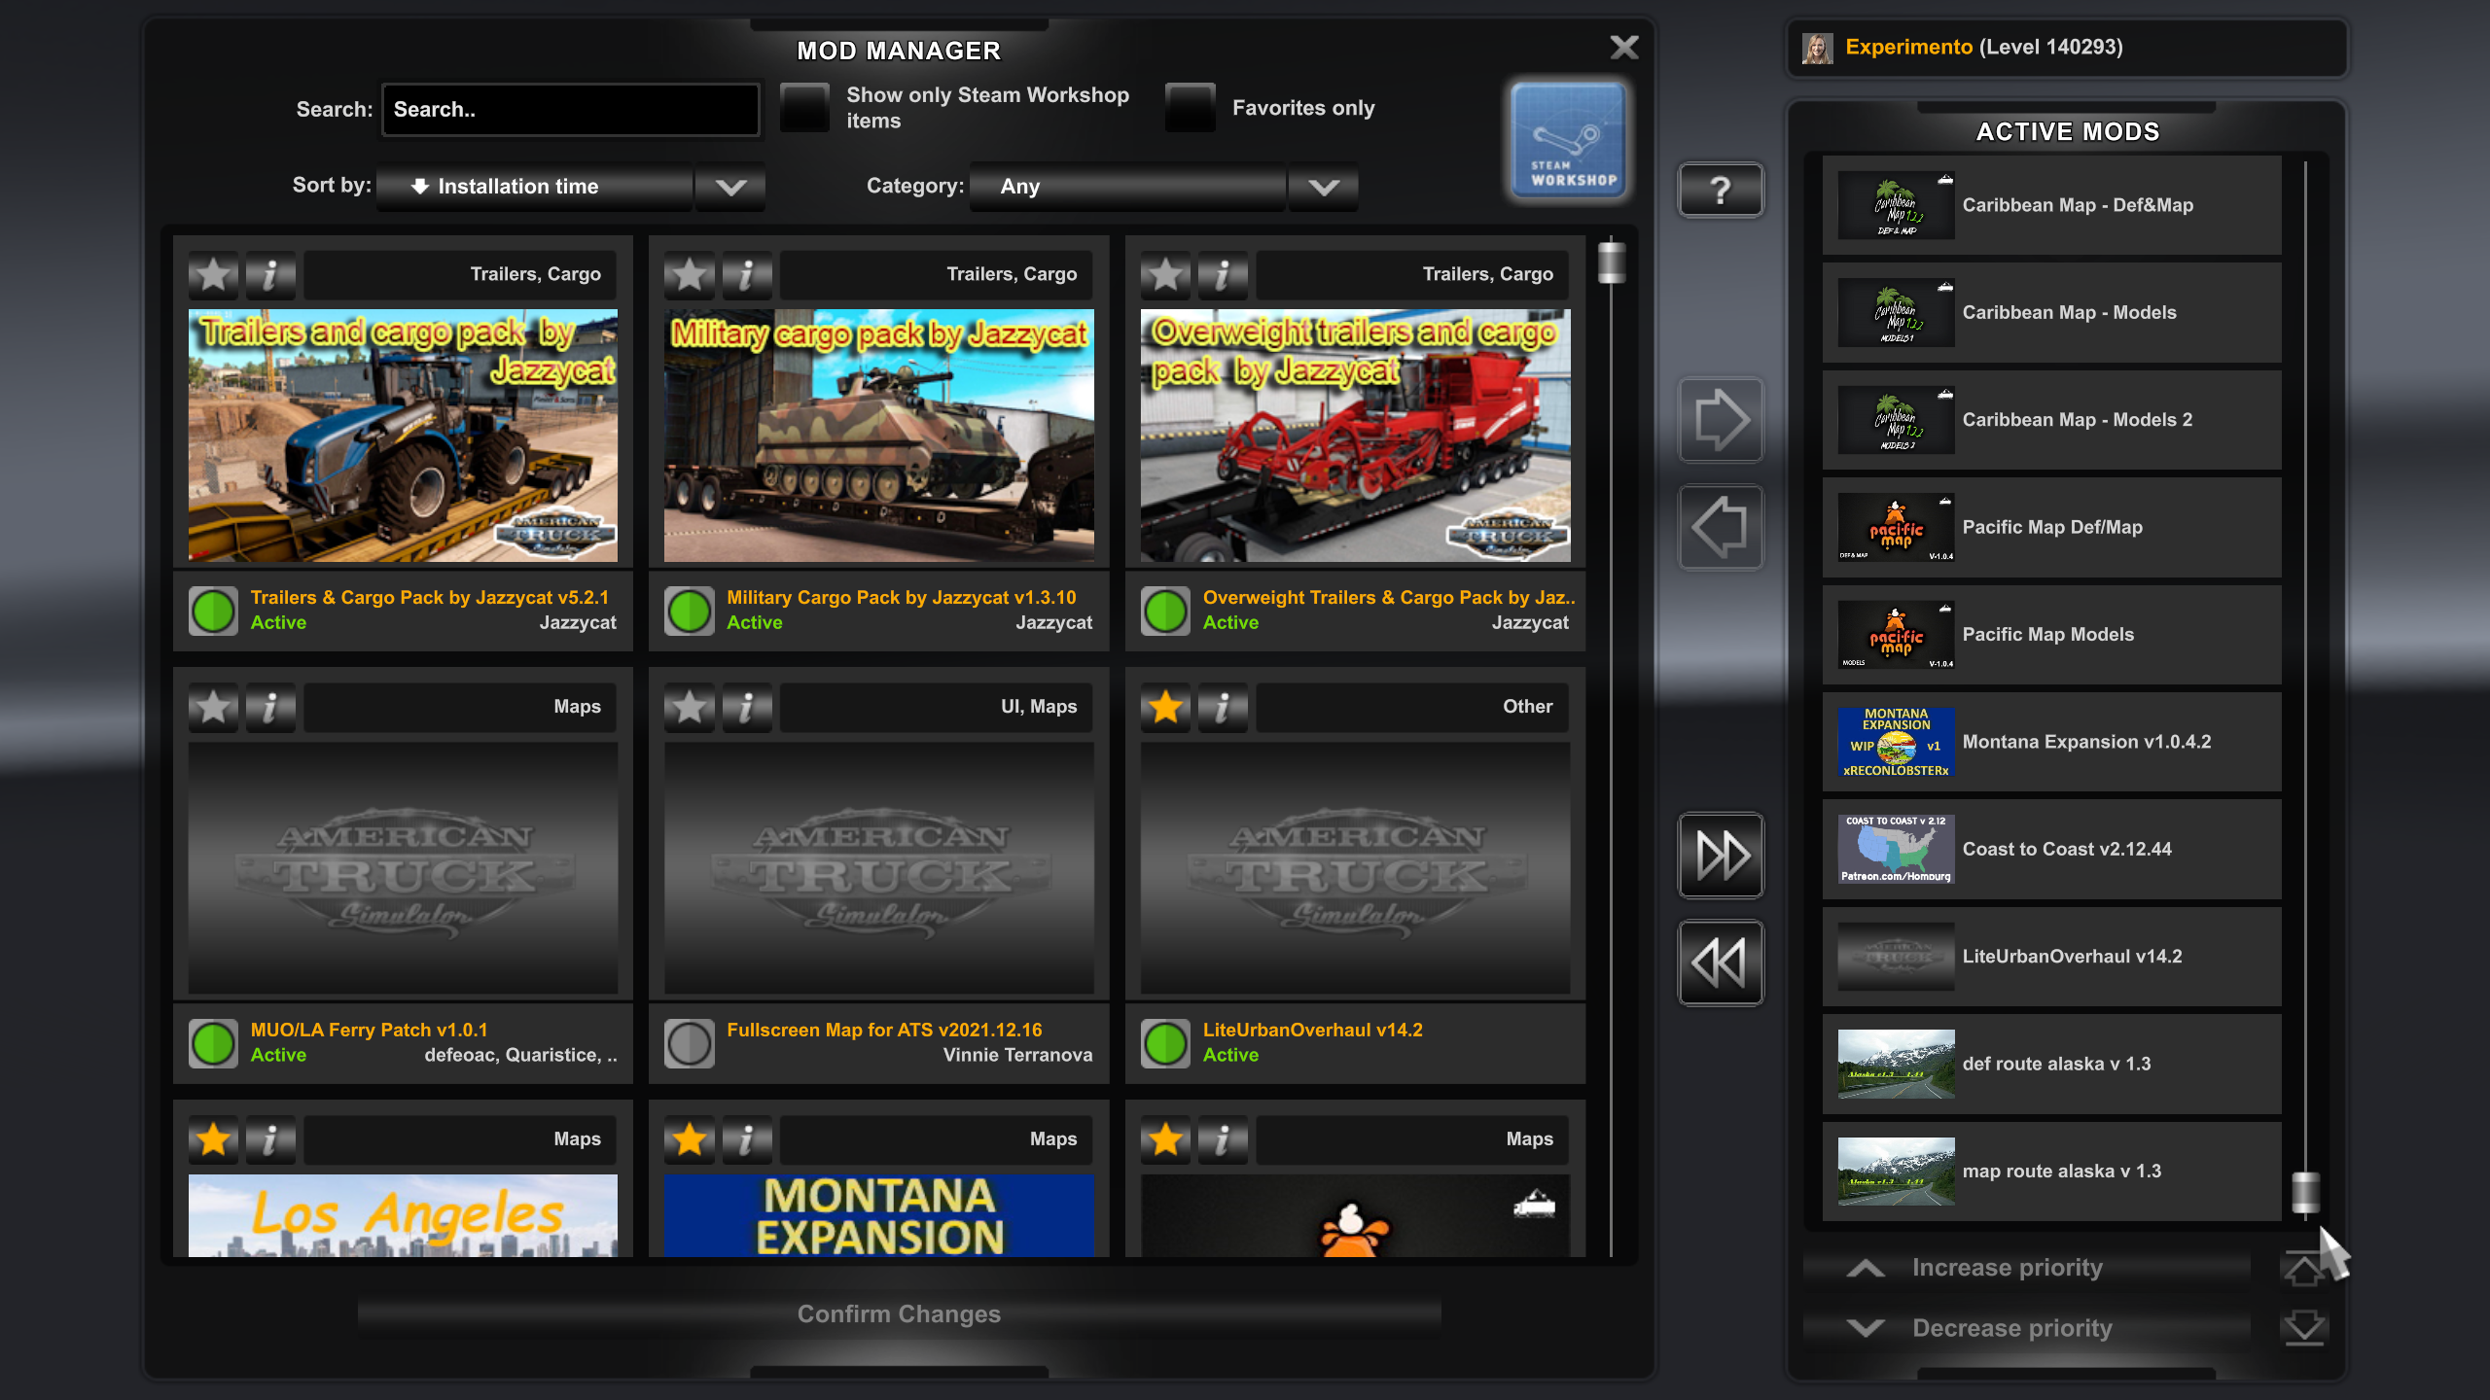Open the Steam Workshop icon
Viewport: 2490px width, 1400px height.
(1568, 140)
